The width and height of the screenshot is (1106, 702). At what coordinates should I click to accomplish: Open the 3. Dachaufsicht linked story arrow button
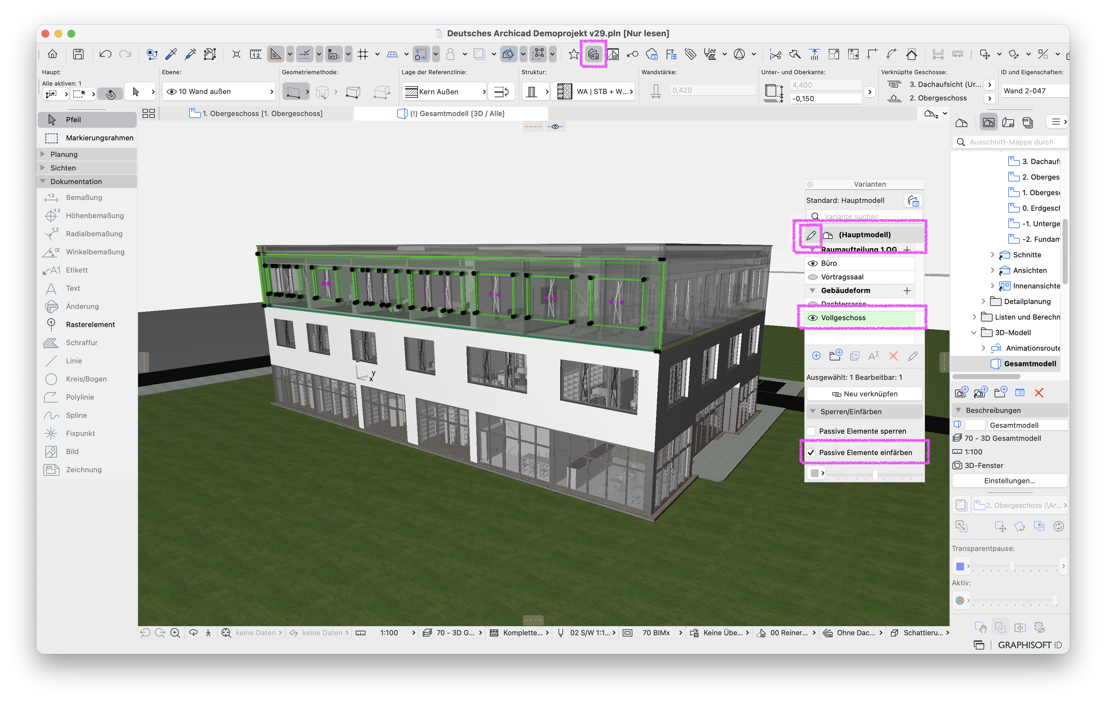pyautogui.click(x=990, y=85)
